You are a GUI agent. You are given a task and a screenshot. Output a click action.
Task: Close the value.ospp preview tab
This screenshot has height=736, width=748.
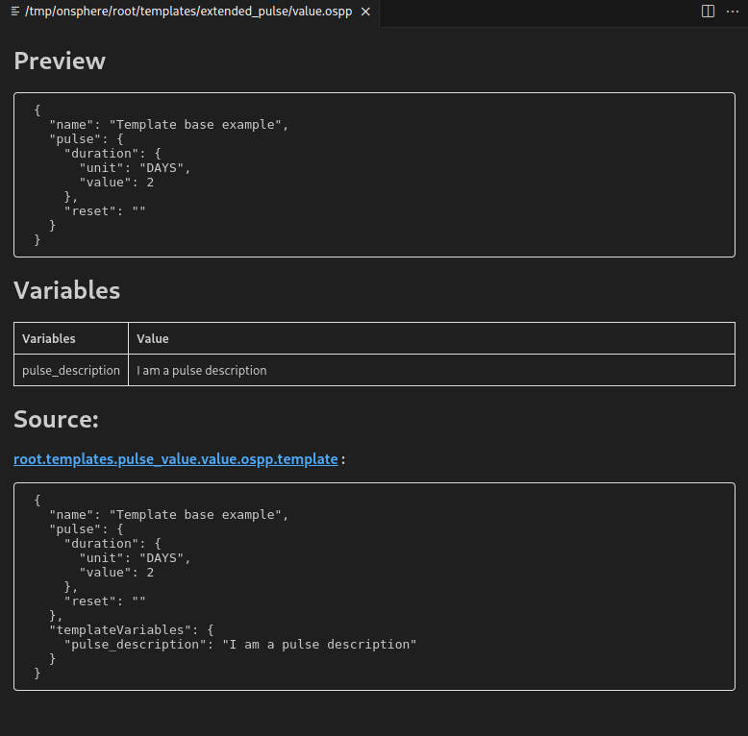pos(365,12)
